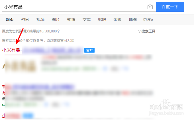Open the 贴吧 tab
The height and width of the screenshot is (120, 194).
pyautogui.click(x=102, y=20)
